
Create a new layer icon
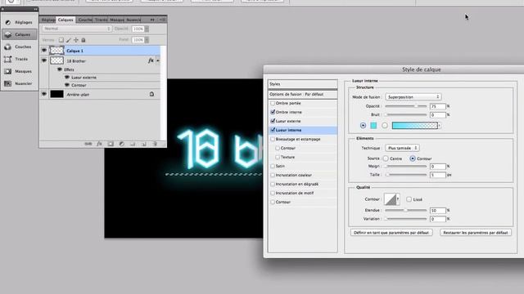144,144
